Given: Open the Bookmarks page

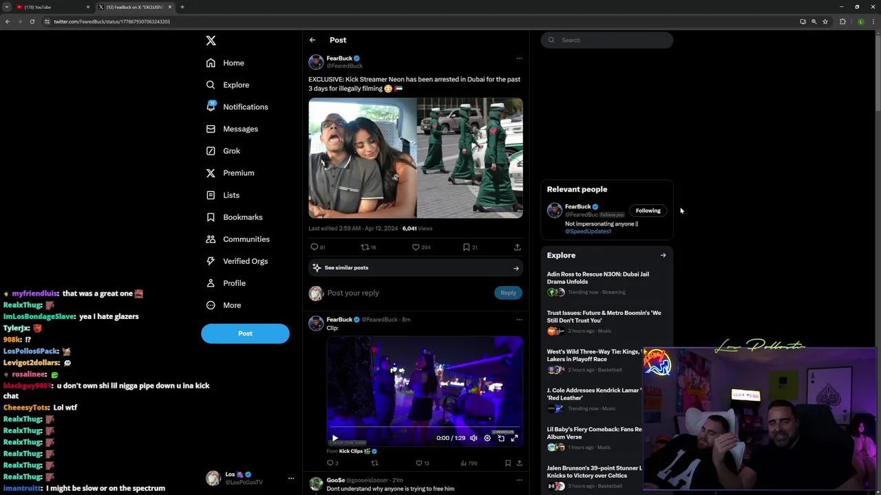Looking at the screenshot, I should coord(235,217).
